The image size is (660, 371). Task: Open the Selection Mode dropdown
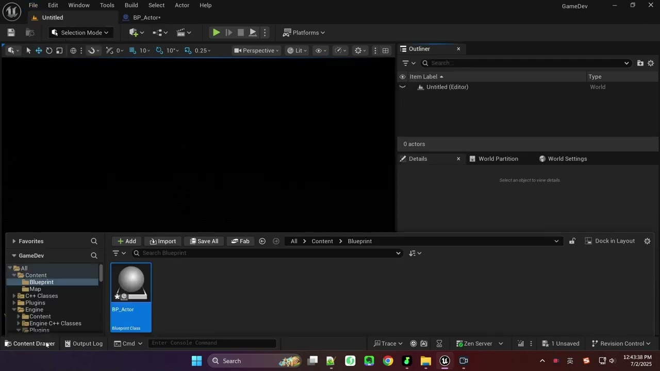pyautogui.click(x=80, y=32)
